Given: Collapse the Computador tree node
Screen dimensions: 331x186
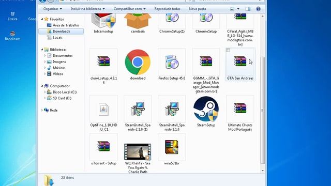Looking at the screenshot, I should (42, 86).
